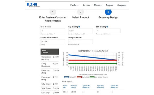Screen dimensions: 154x95
Task: Click Discharge Time (s) column header
Action: tap(74, 87)
